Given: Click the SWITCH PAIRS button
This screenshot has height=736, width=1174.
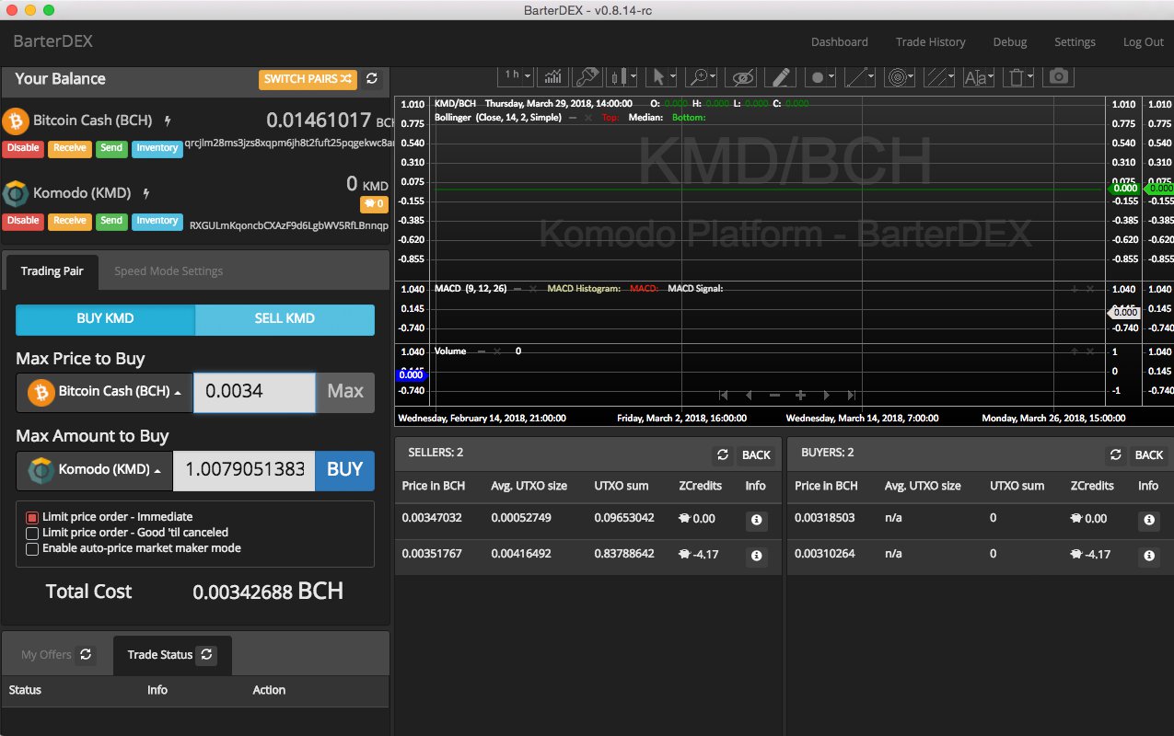Looking at the screenshot, I should [x=308, y=78].
